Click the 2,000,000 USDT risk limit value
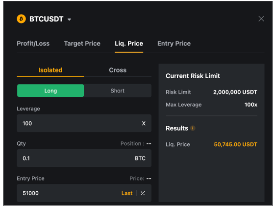275x209 pixels. tap(235, 92)
